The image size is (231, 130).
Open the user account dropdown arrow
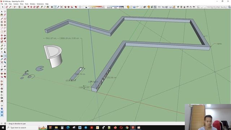(x=82, y=7)
